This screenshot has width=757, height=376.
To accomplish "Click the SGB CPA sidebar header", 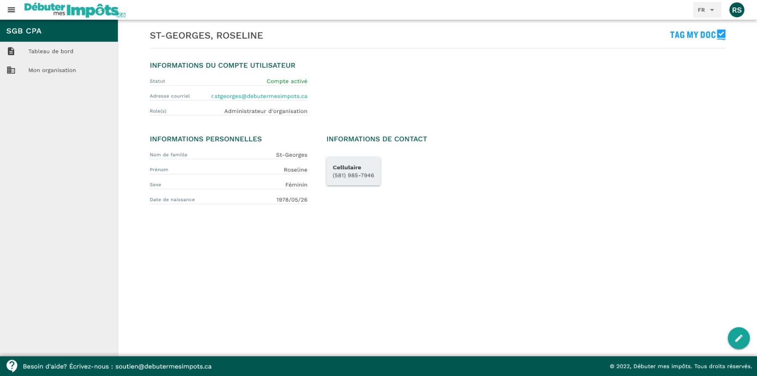I will click(x=59, y=31).
